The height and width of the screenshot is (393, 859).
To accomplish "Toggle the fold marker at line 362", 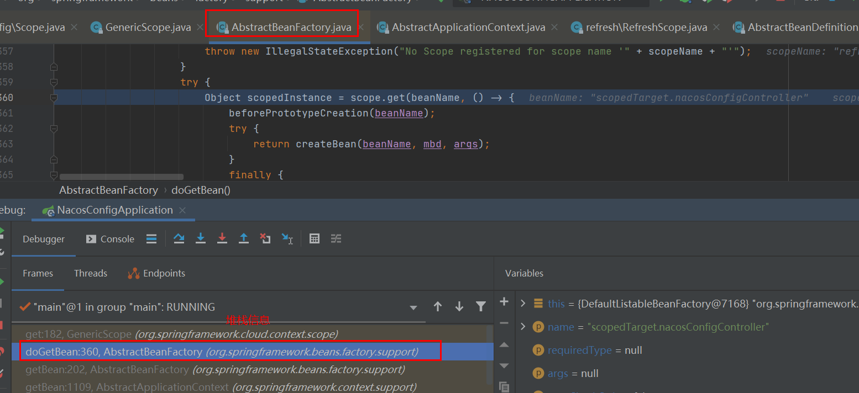I will point(54,129).
